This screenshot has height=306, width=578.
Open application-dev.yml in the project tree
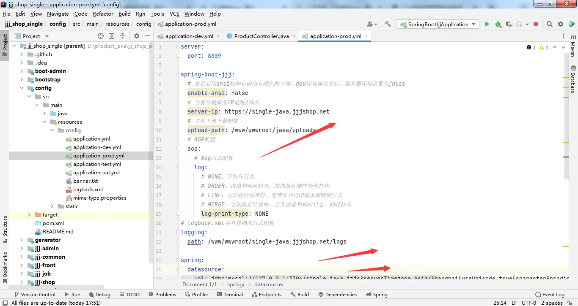[x=97, y=147]
